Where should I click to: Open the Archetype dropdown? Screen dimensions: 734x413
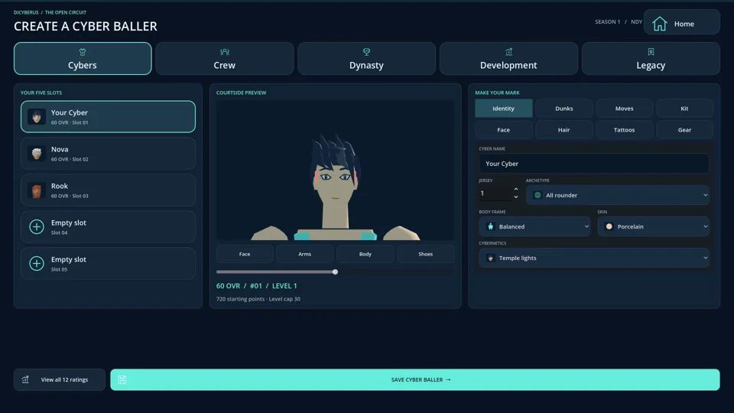[618, 195]
